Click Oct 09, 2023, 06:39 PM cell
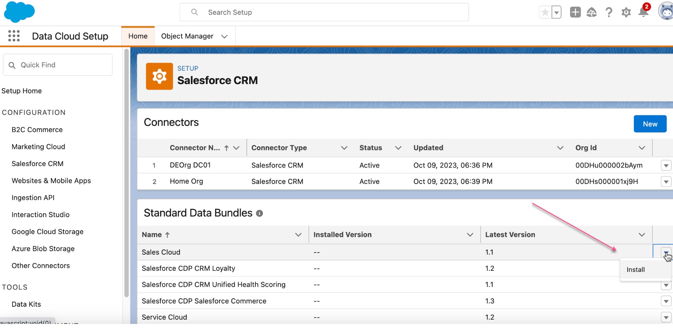Image resolution: width=673 pixels, height=329 pixels. click(x=453, y=181)
